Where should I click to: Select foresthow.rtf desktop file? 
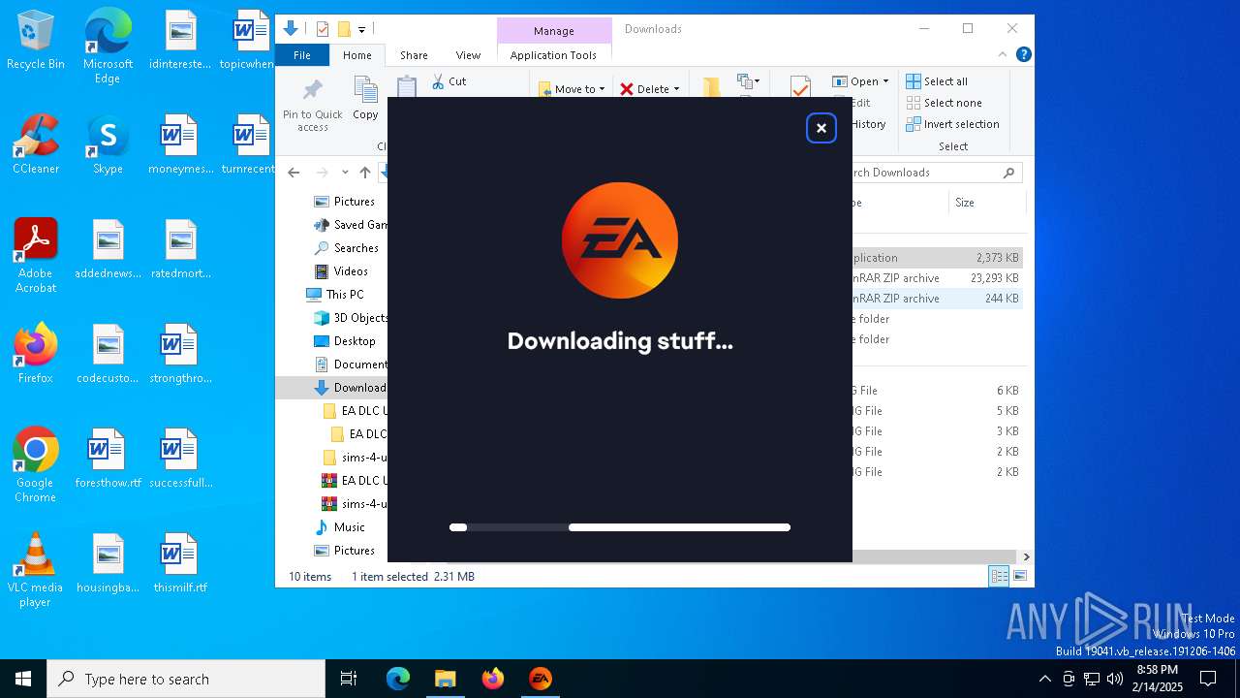click(x=108, y=459)
